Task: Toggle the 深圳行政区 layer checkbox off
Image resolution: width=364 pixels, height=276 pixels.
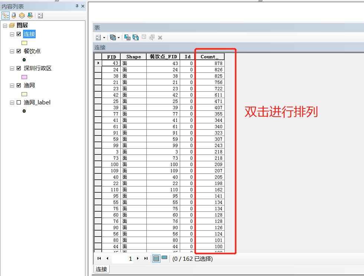Action: 19,68
